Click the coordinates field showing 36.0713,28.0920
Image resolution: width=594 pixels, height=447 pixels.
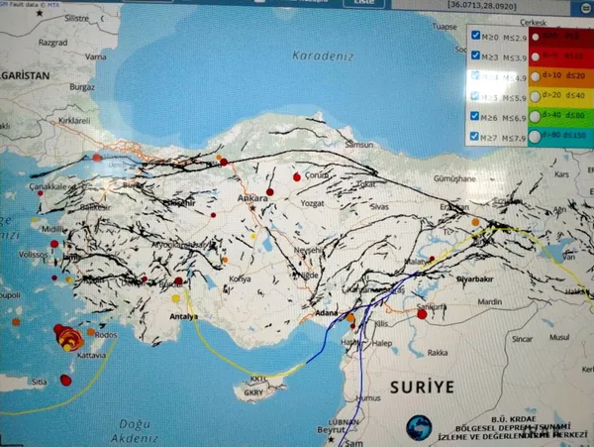(481, 7)
